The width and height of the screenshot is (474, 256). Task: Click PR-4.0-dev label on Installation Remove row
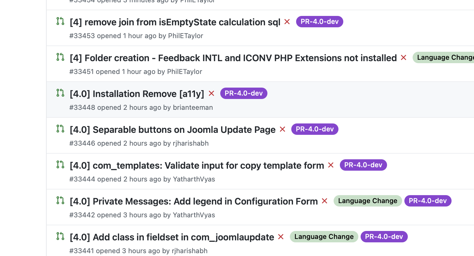pos(244,93)
